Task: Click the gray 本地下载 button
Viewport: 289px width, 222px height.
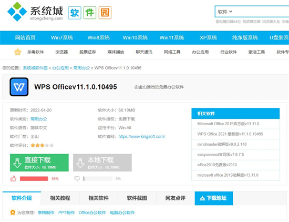Action: (x=102, y=163)
